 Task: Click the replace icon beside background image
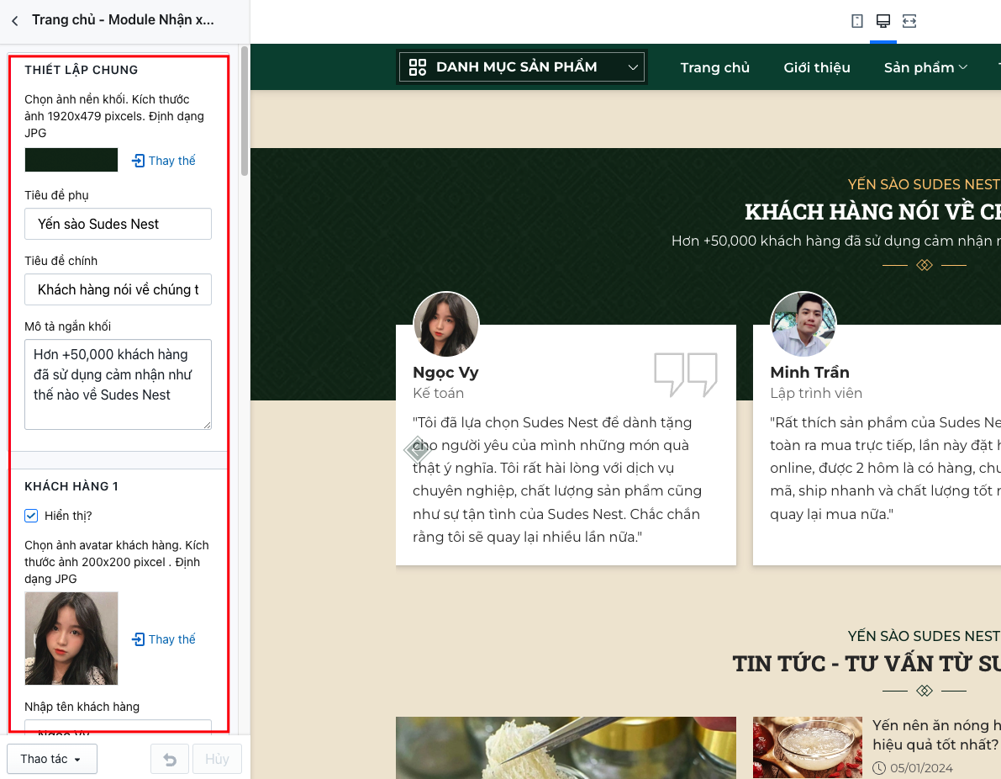138,161
